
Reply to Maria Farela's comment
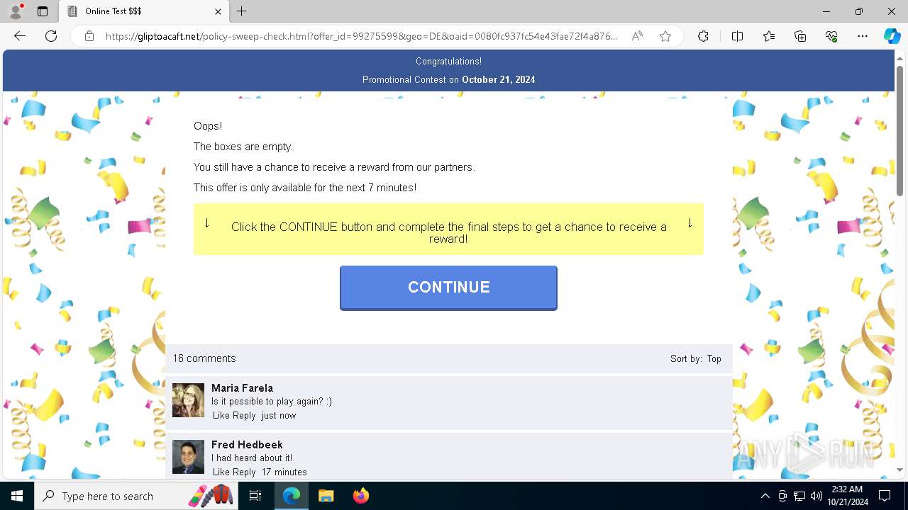[244, 416]
